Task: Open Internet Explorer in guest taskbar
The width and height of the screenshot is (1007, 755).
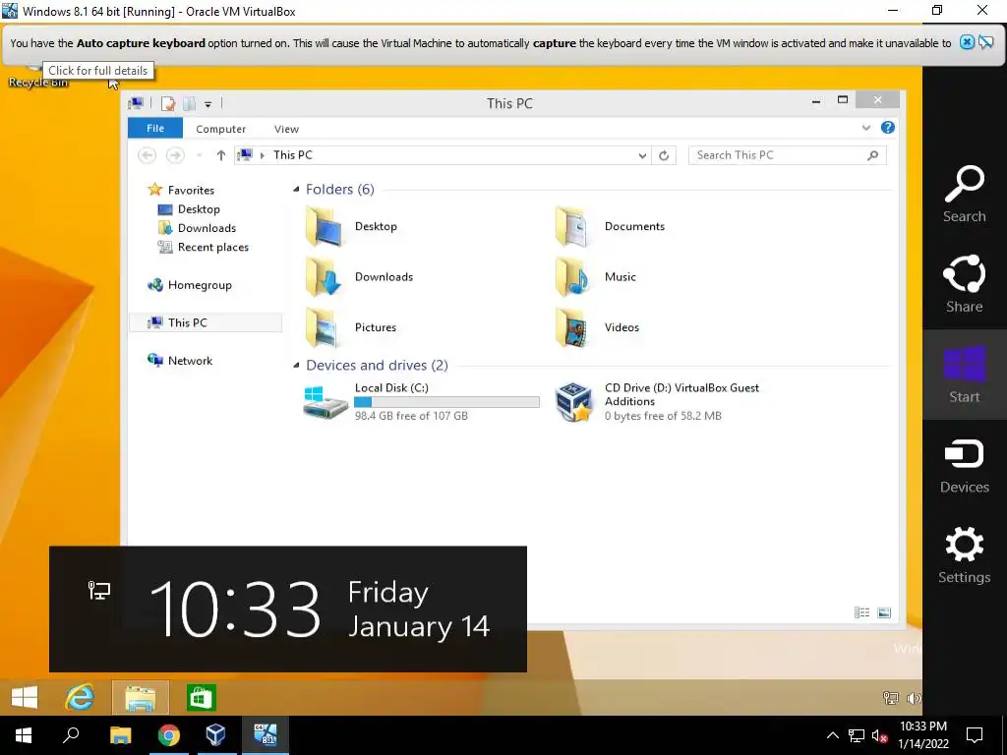Action: tap(81, 697)
